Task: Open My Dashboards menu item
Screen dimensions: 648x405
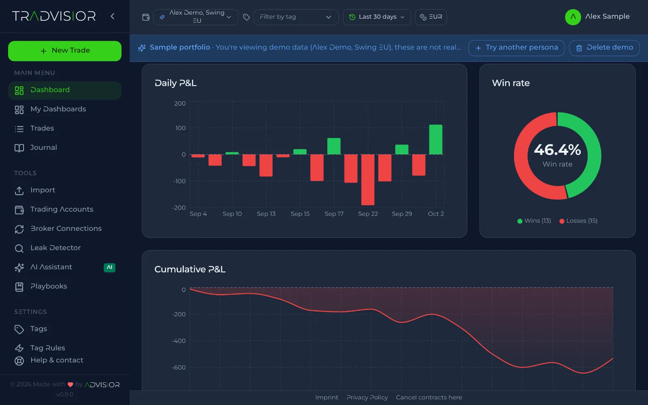Action: click(x=65, y=109)
